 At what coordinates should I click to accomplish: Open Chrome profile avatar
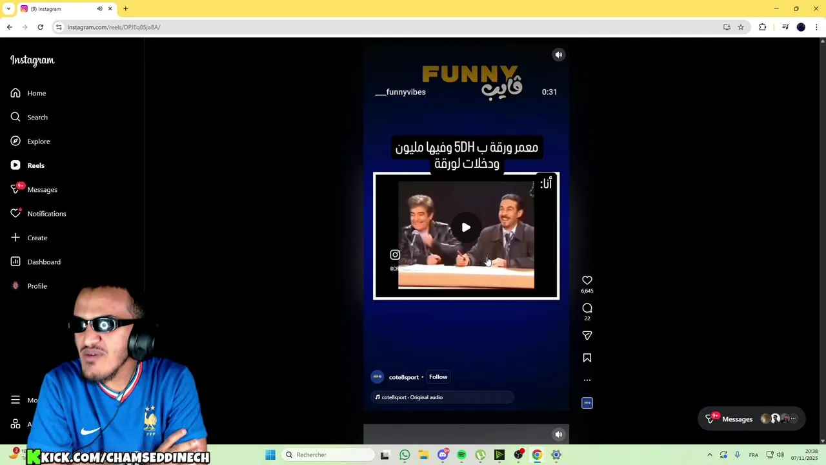(x=801, y=27)
